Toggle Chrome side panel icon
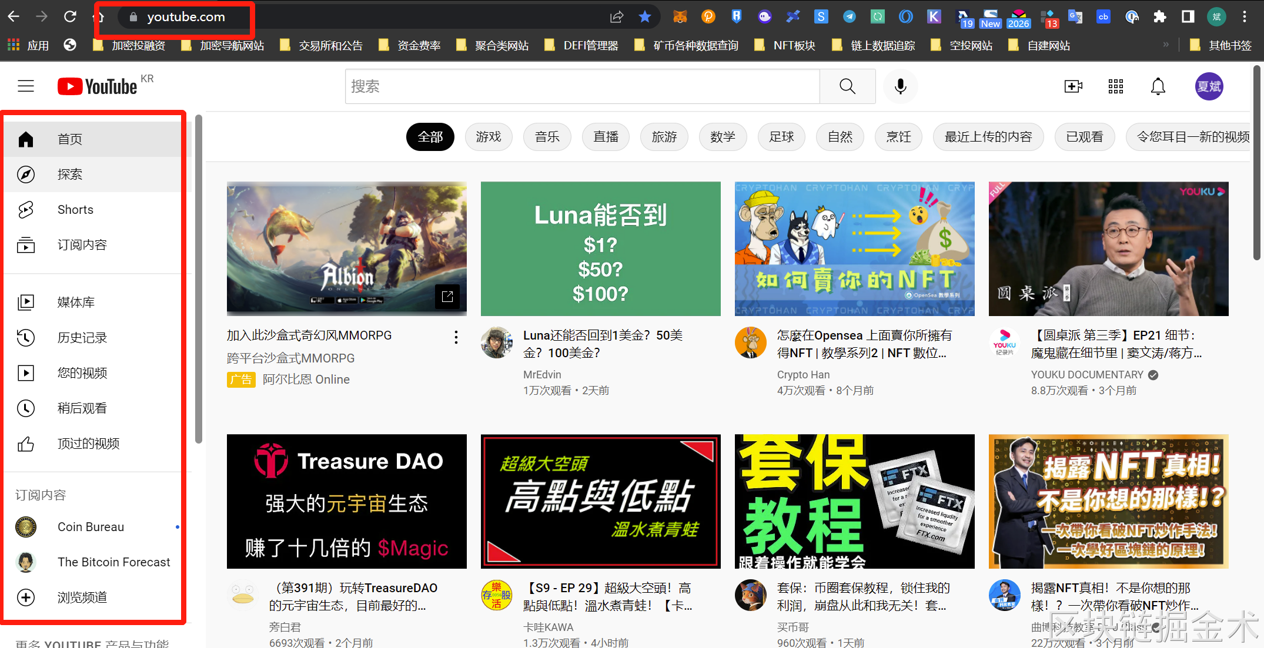Screen dimensions: 1264x648 1188,16
